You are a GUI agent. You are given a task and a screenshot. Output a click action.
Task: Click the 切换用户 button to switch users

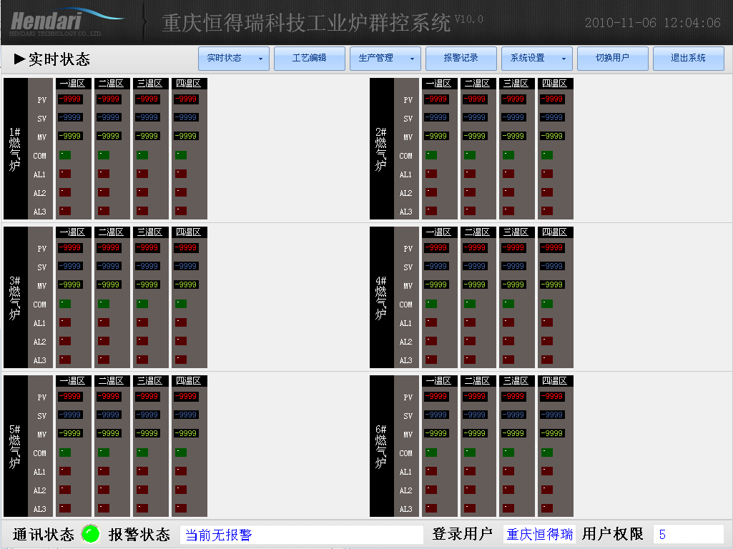612,59
